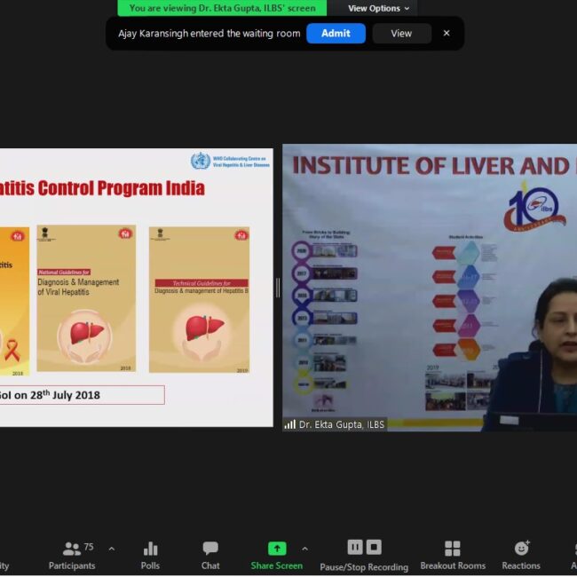Click the shared Hepatitis Control Program slide

(133, 284)
